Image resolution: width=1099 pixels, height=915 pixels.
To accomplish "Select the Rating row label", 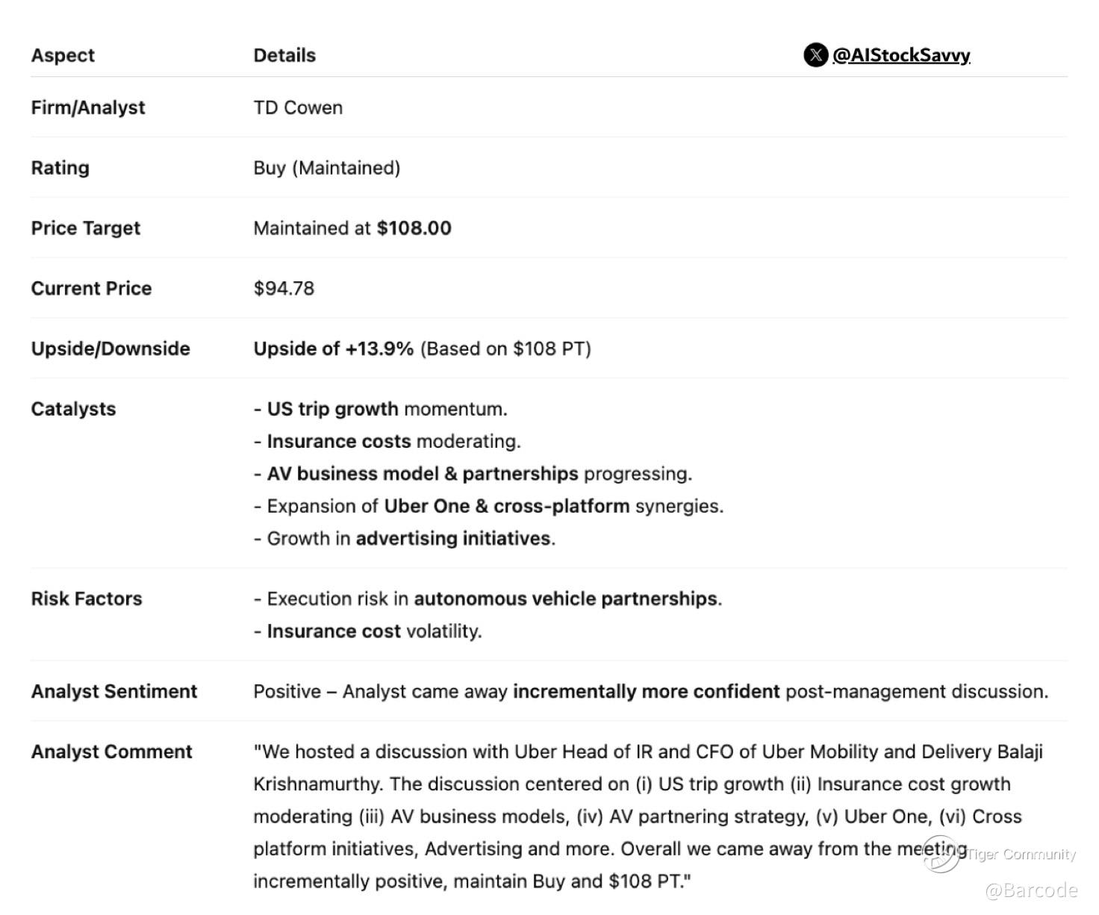I will (x=60, y=168).
